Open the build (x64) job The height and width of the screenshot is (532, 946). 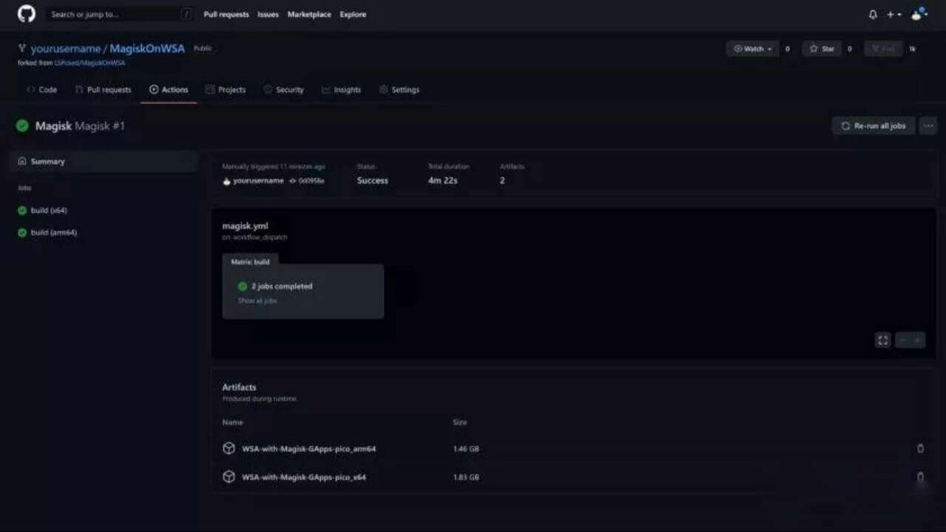click(49, 211)
